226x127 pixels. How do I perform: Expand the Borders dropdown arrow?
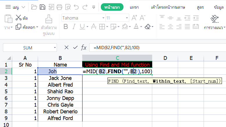coord(107,27)
